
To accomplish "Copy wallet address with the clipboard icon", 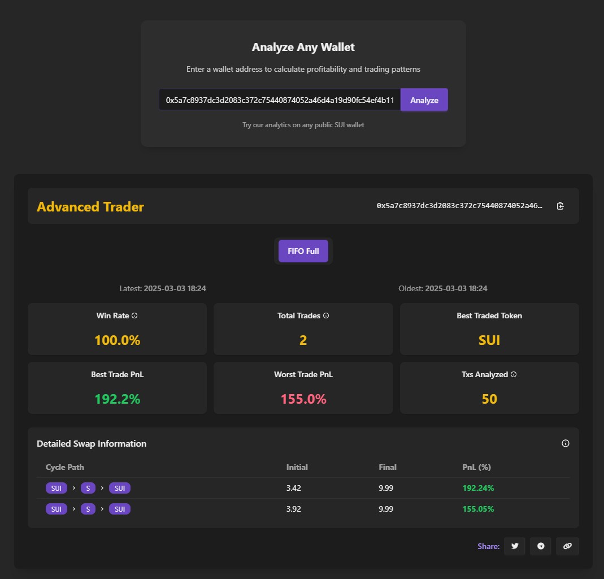I will point(560,206).
